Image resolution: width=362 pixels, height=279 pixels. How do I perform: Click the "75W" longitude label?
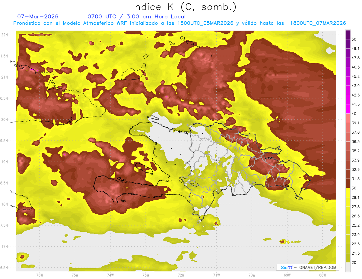[x=75, y=274]
